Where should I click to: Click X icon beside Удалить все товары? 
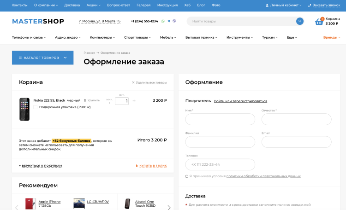pos(133,82)
